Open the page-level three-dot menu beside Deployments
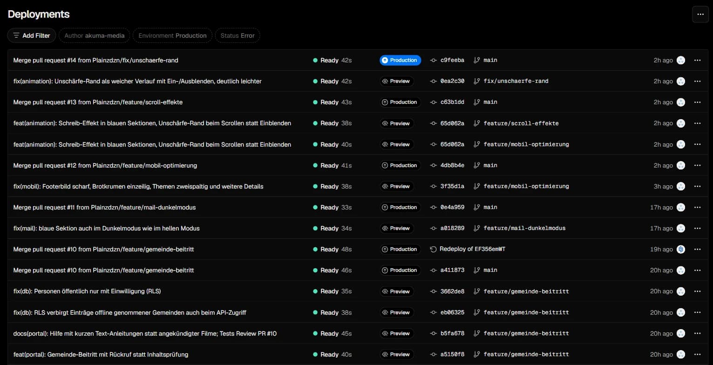The width and height of the screenshot is (713, 365). (700, 14)
